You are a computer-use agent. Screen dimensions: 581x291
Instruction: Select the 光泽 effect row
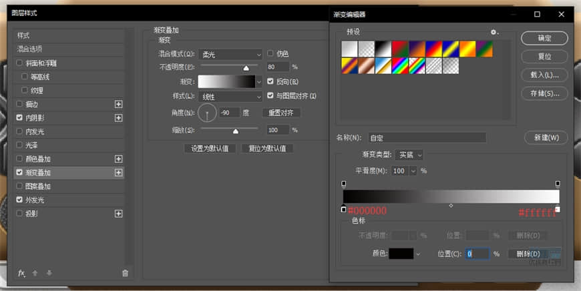[x=69, y=145]
